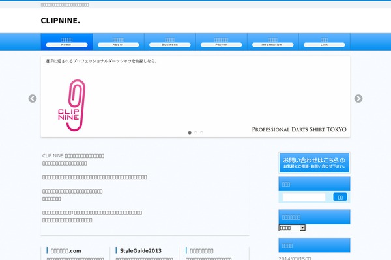Click the 2014/03/15 news entry
Image resolution: width=391 pixels, height=260 pixels.
click(x=295, y=259)
